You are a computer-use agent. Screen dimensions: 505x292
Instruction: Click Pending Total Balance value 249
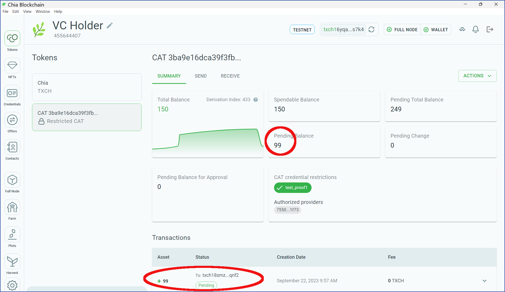click(396, 109)
